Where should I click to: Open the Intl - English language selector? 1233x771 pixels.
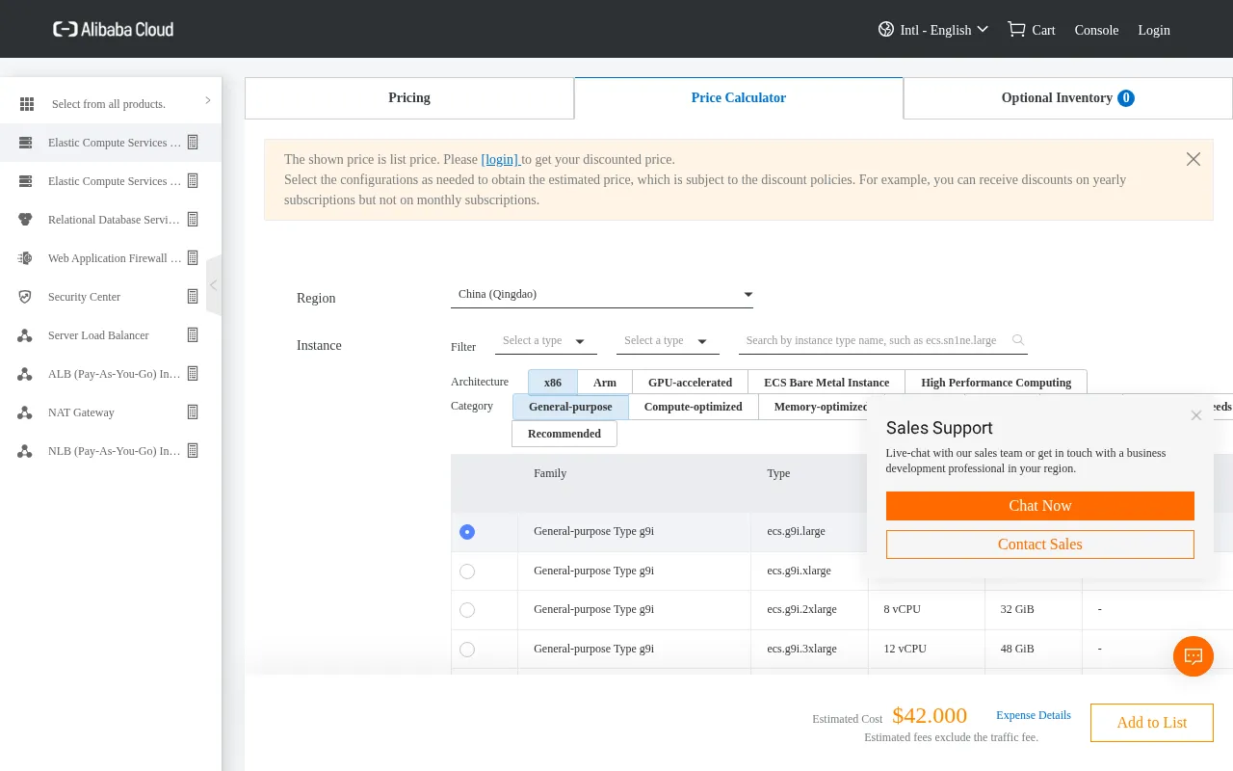click(x=933, y=30)
